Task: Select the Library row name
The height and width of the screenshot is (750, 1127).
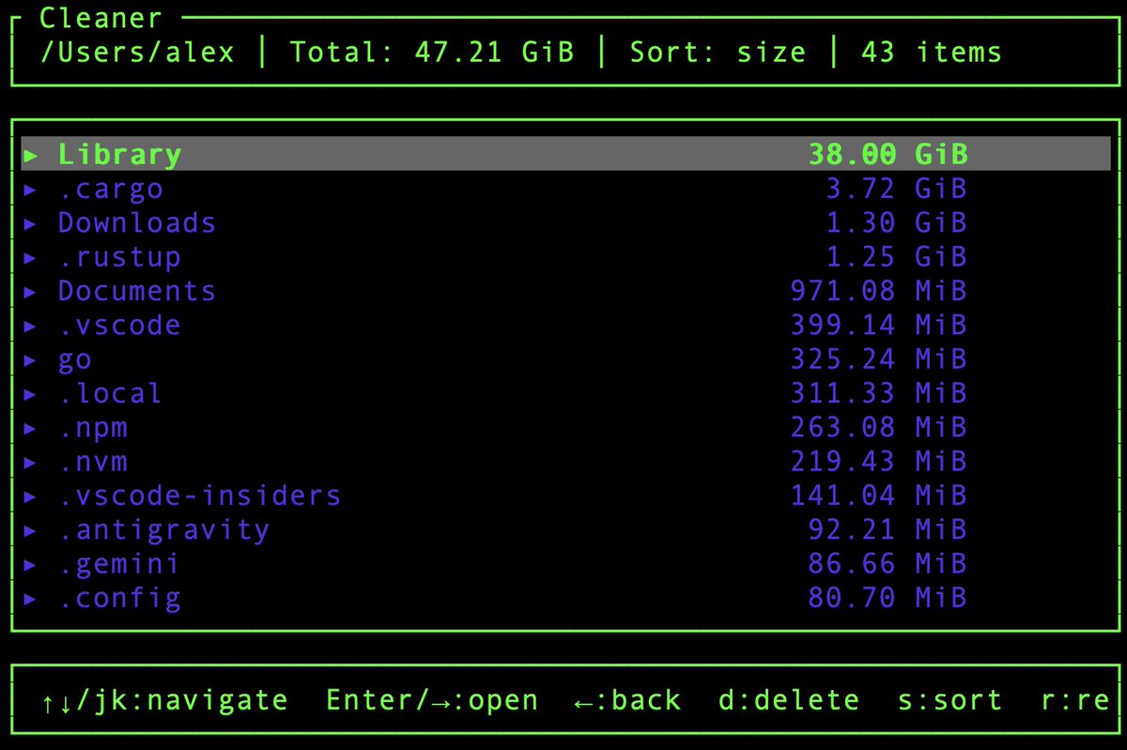Action: coord(119,154)
